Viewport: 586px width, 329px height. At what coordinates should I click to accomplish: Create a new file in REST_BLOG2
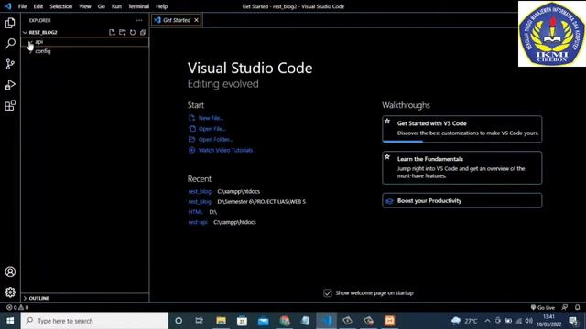[x=112, y=33]
